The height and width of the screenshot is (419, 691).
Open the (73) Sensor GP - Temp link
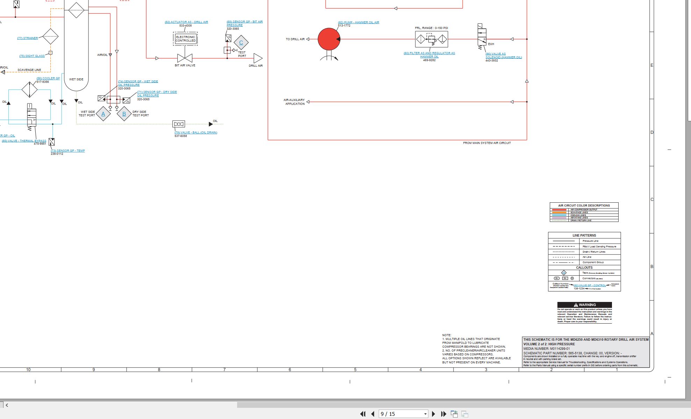coord(68,151)
